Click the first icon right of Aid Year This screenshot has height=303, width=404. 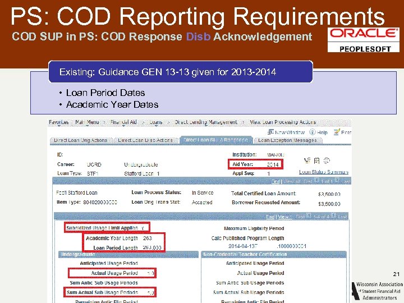point(307,161)
